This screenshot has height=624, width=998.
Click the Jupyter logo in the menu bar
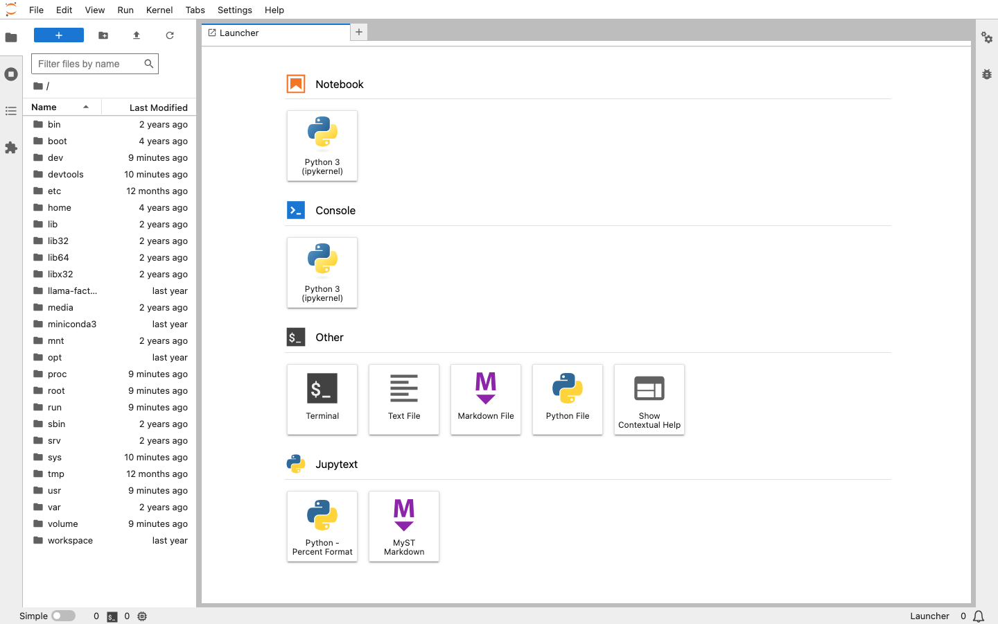(11, 10)
